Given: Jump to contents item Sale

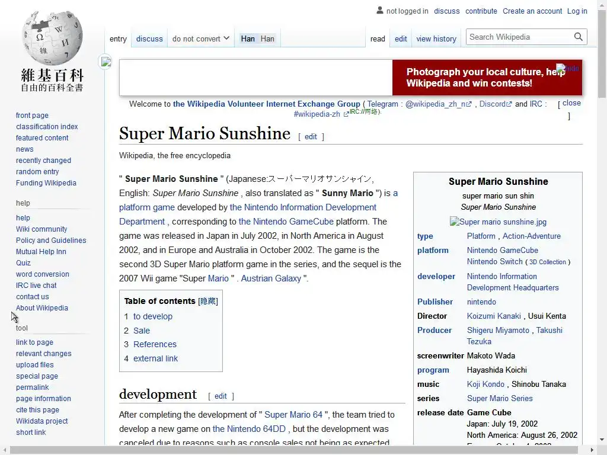Looking at the screenshot, I should click(142, 331).
